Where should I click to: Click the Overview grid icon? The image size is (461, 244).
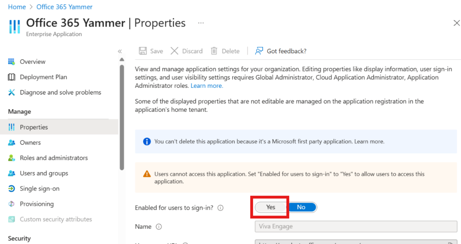coord(12,61)
